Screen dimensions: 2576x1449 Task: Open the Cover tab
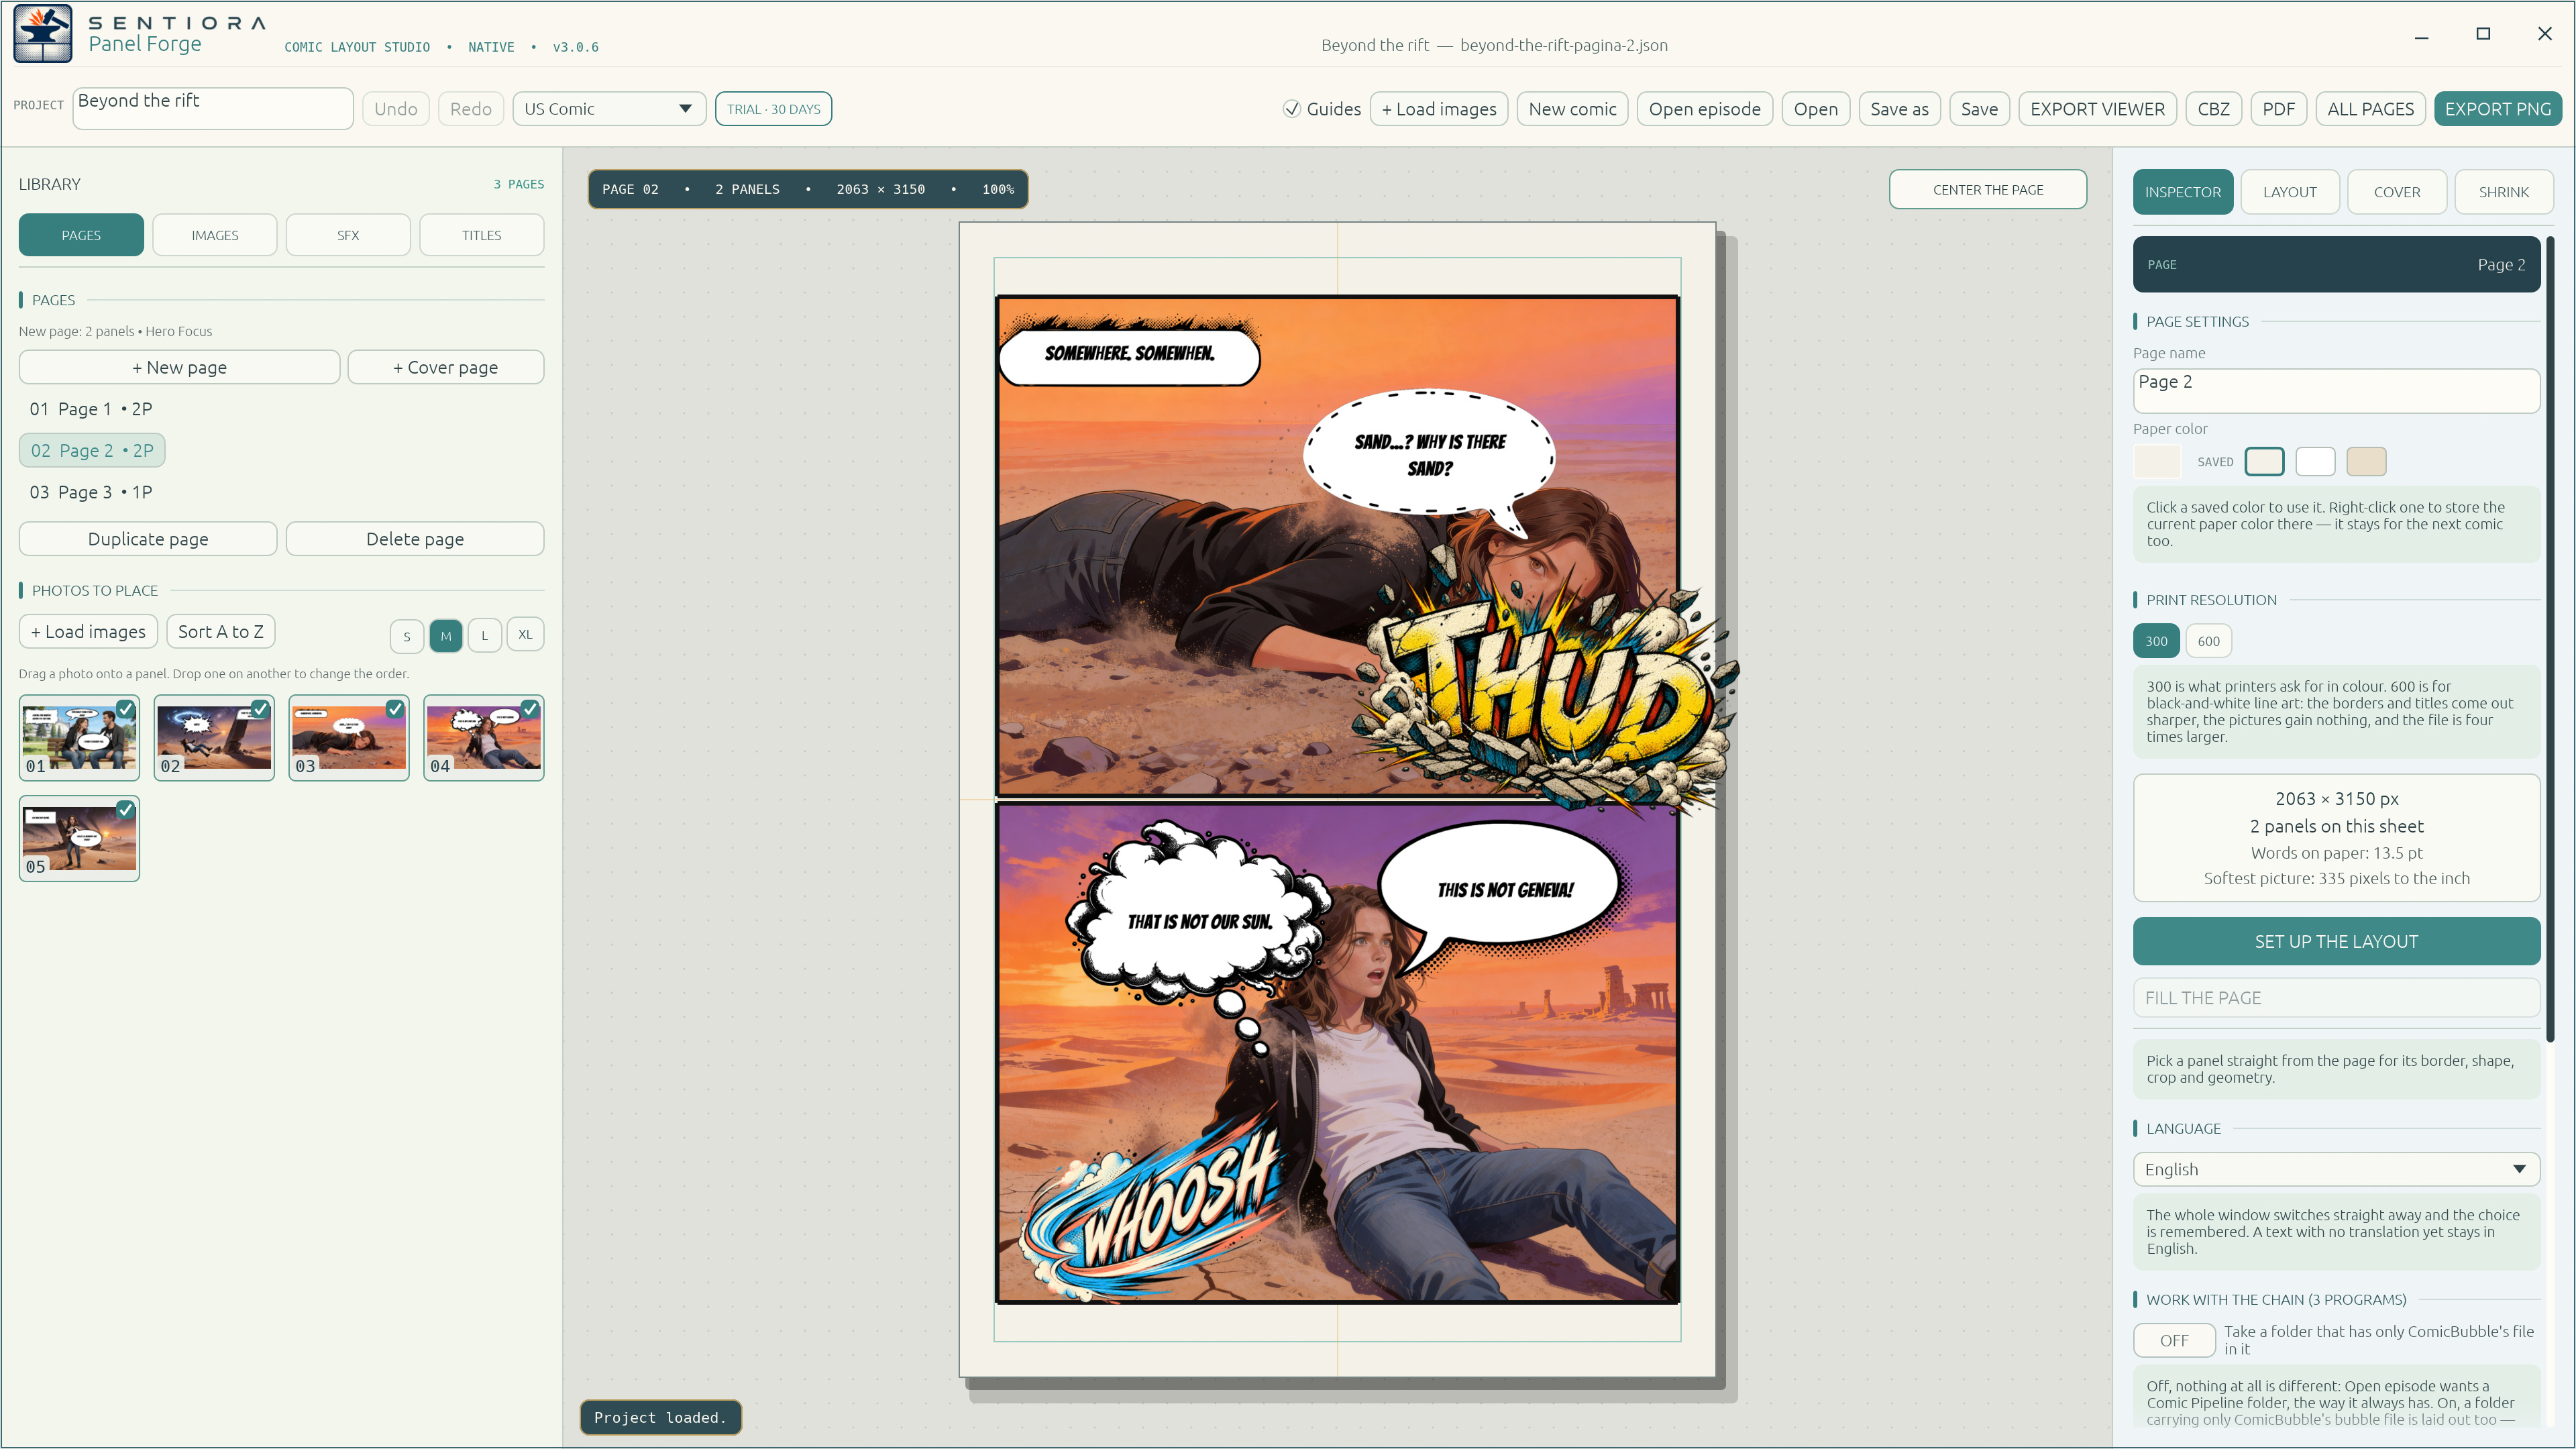click(x=2397, y=192)
